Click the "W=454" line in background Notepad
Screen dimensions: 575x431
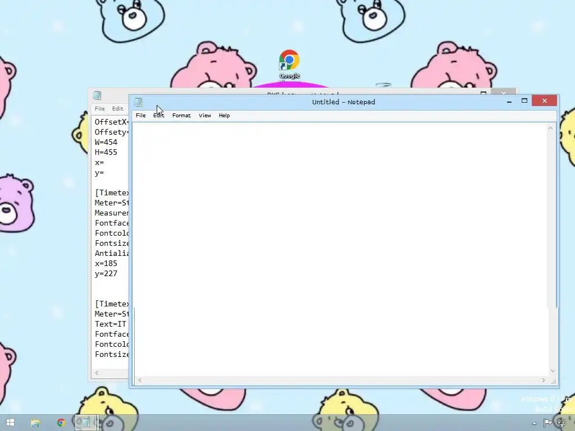pos(106,142)
